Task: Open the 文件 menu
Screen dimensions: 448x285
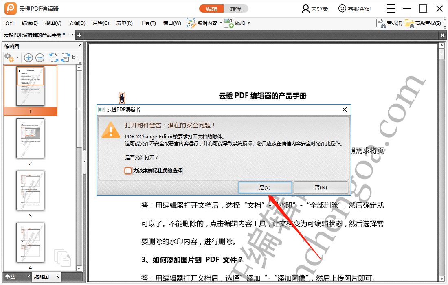Action: [x=10, y=23]
